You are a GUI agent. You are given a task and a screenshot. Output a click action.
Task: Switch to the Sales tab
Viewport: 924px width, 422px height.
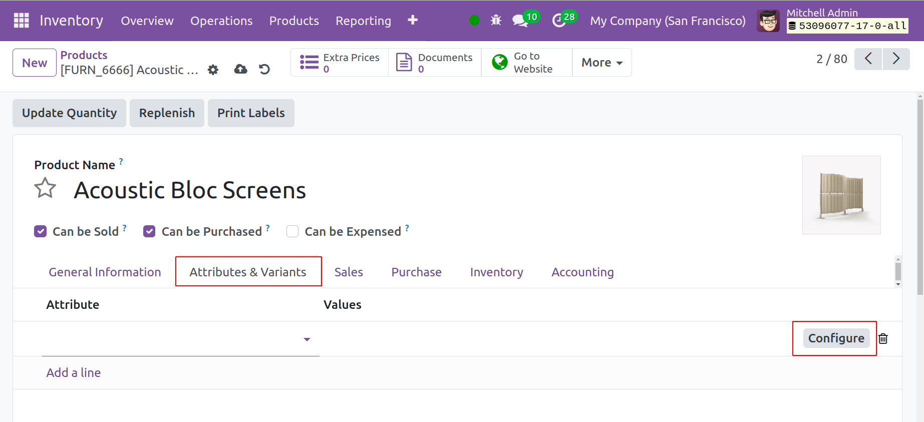(349, 272)
